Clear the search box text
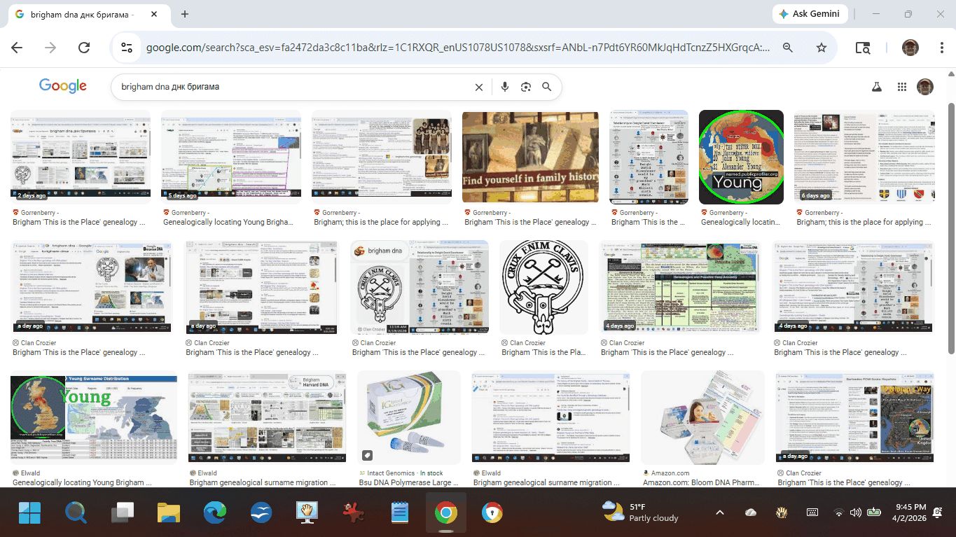The width and height of the screenshot is (956, 537). 479,87
